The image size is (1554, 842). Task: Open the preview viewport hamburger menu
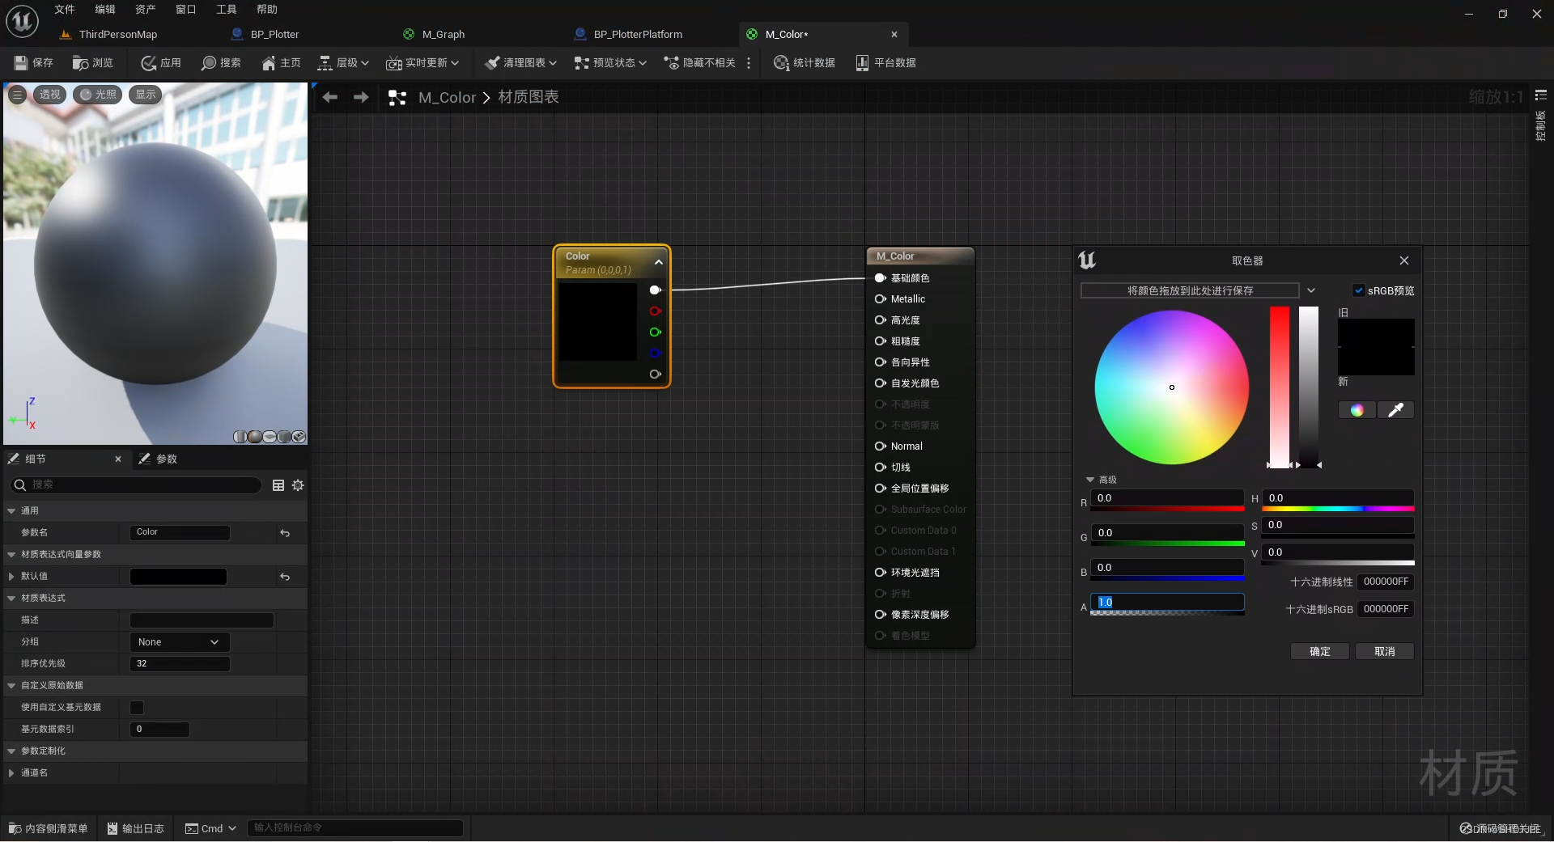click(x=17, y=95)
